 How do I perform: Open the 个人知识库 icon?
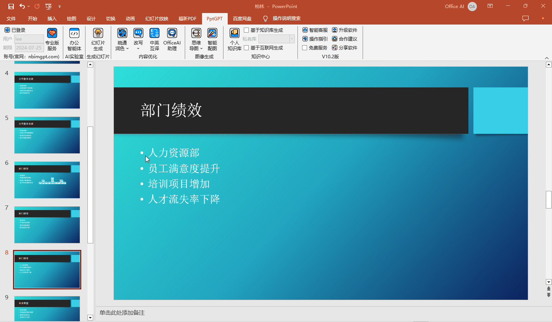pos(234,33)
